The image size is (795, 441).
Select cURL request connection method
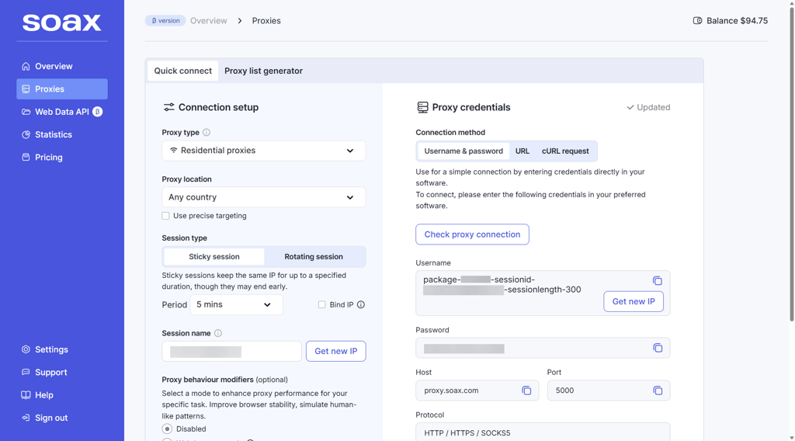565,151
